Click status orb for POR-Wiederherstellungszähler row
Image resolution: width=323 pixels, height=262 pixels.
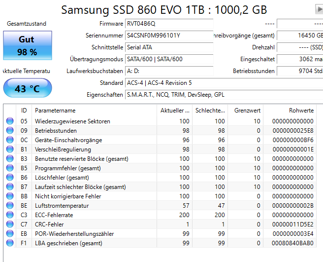tap(10, 233)
